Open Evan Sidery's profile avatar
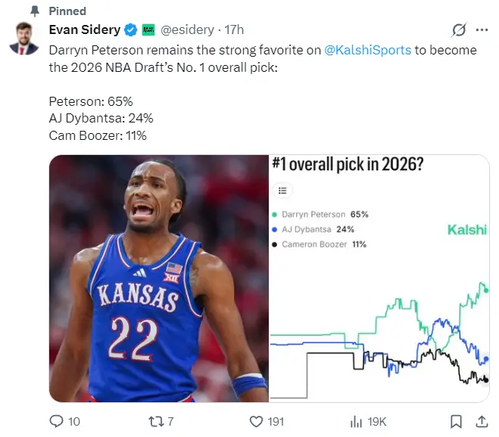This screenshot has width=499, height=437. pyautogui.click(x=24, y=38)
